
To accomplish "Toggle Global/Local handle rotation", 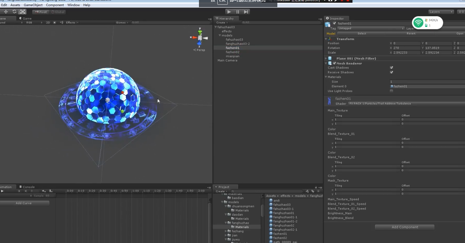I will (58, 12).
